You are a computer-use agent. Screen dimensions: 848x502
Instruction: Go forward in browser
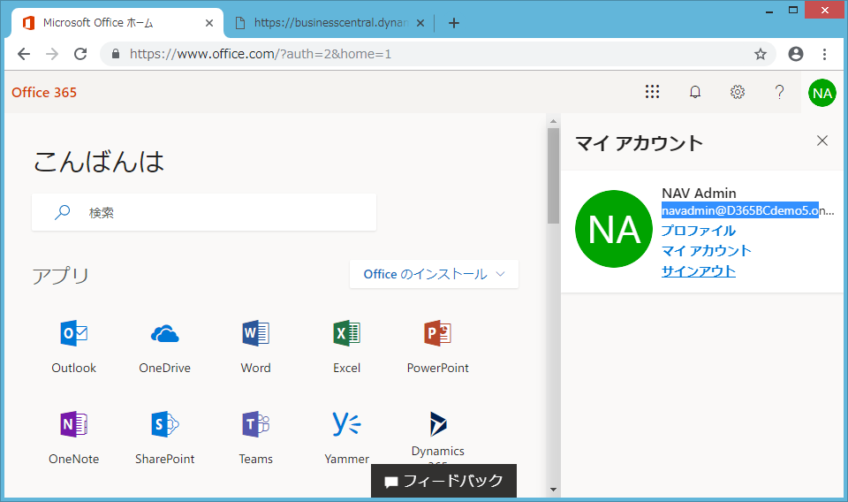[x=52, y=54]
